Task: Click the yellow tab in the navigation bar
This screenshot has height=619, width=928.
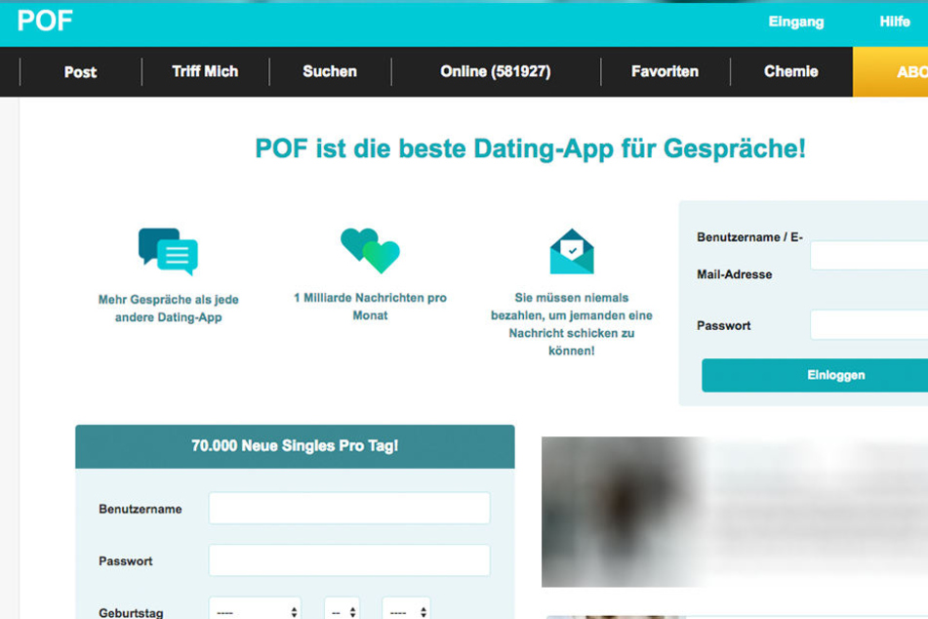Action: tap(890, 71)
